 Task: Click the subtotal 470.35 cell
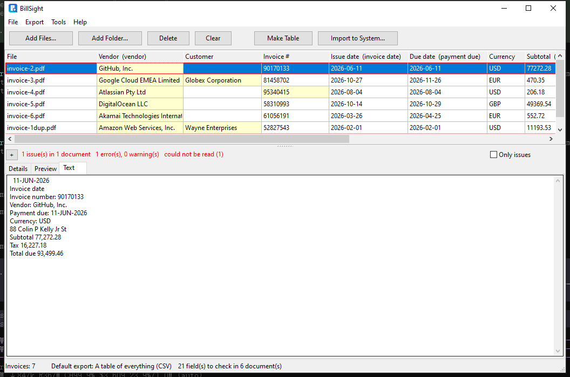(540, 80)
